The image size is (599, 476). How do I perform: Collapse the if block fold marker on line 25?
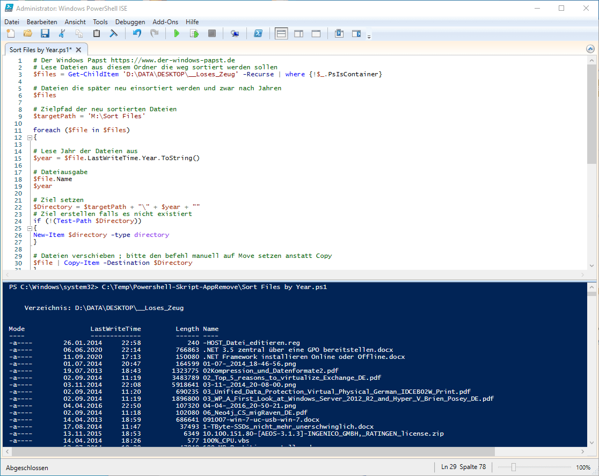click(x=29, y=228)
